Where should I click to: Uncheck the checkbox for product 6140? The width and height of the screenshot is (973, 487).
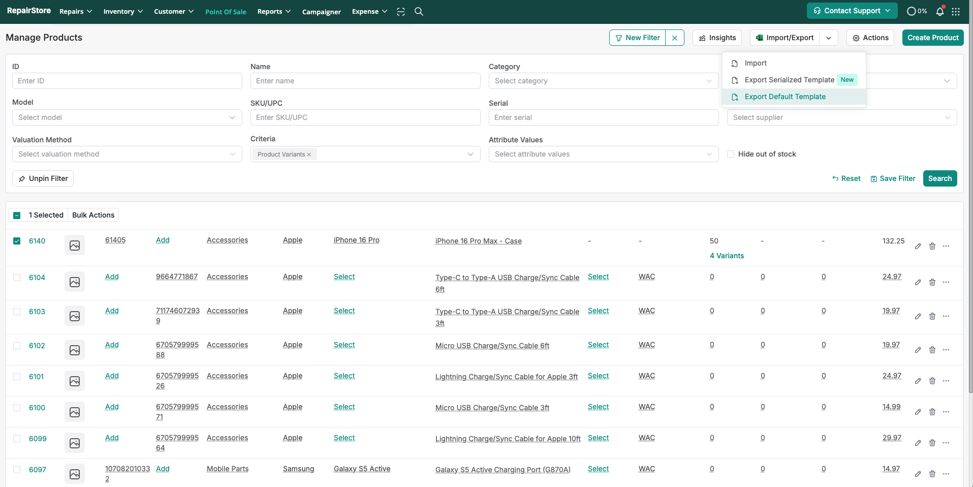point(17,241)
